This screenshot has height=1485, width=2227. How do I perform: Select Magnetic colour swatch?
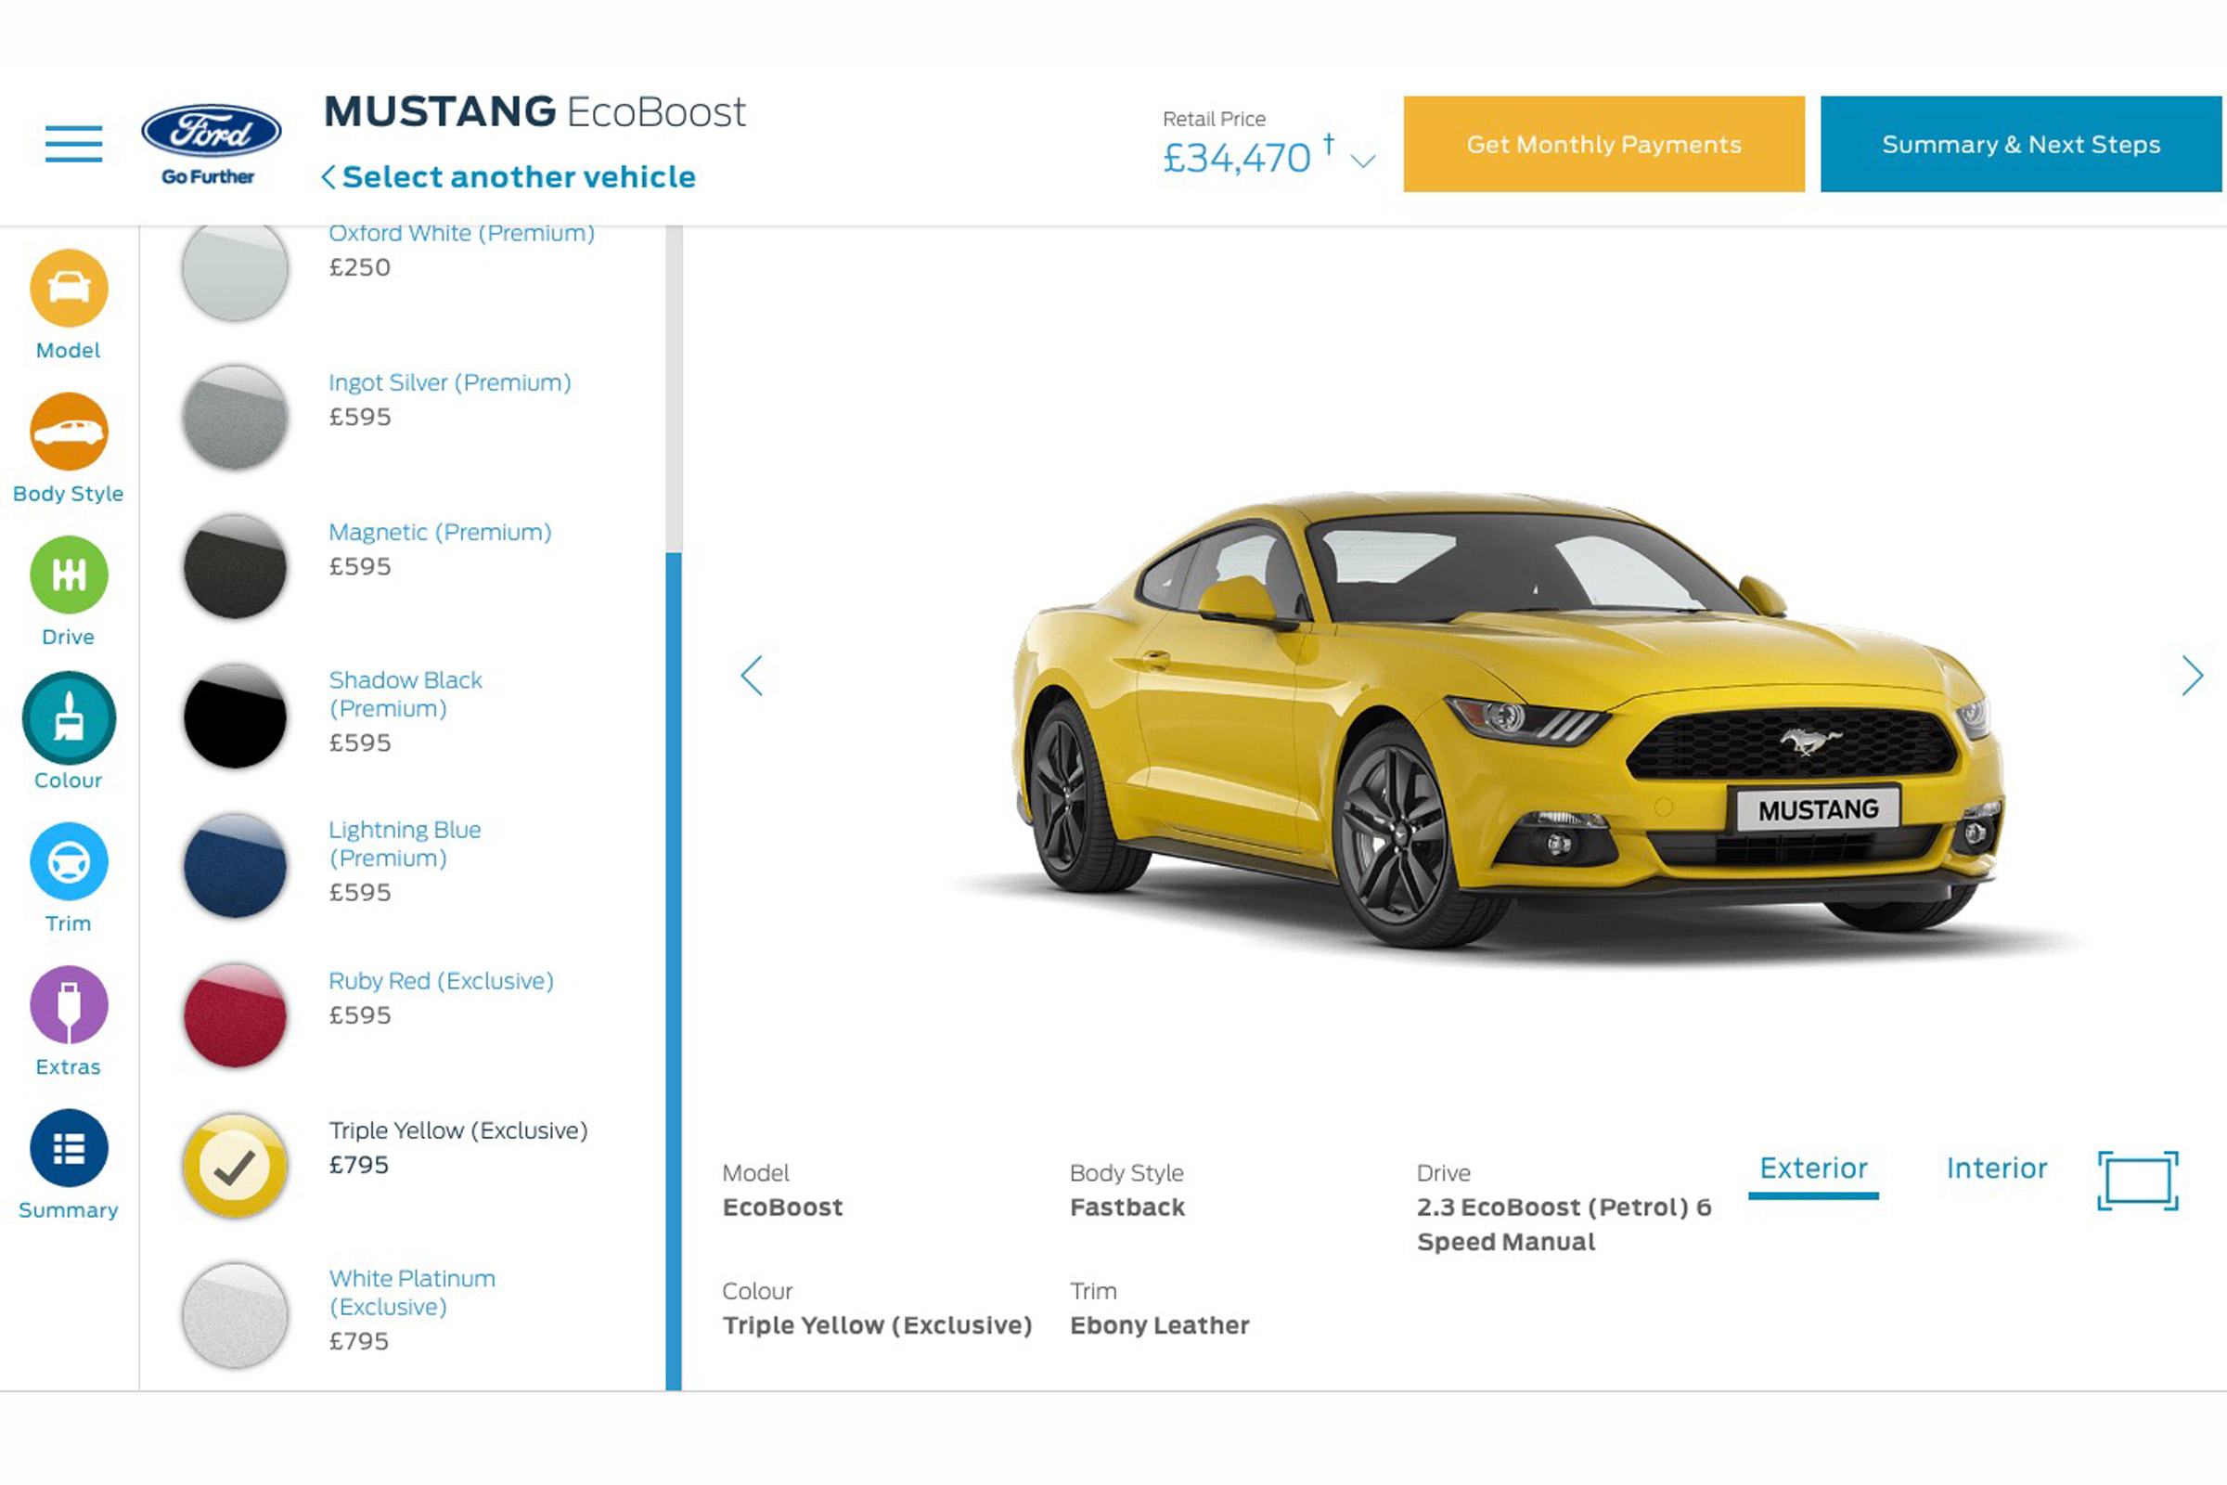point(235,566)
